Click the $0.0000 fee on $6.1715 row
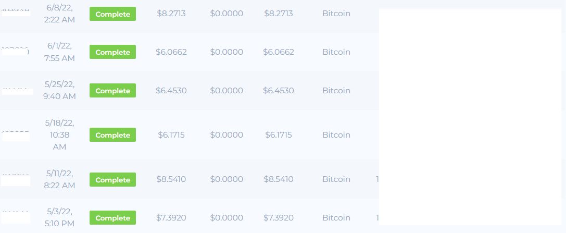This screenshot has width=566, height=233. tap(227, 134)
